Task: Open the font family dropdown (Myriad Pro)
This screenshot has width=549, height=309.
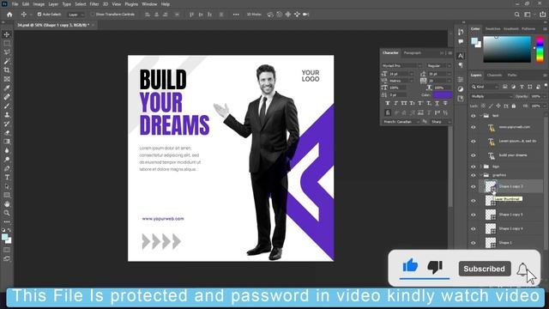Action: click(401, 66)
